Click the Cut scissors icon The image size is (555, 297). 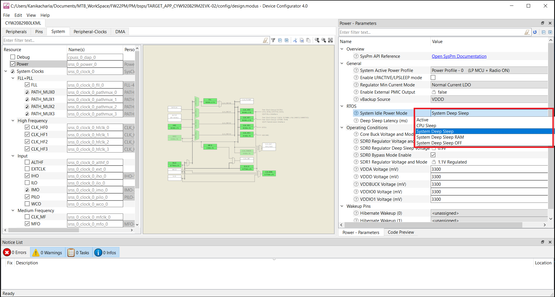295,40
